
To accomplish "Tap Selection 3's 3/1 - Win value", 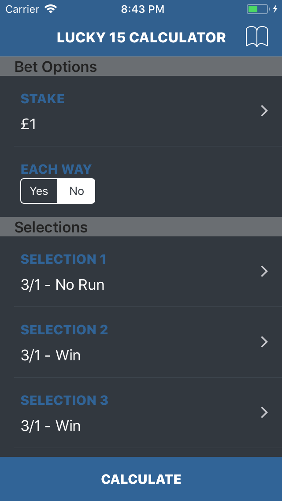I will point(51,426).
